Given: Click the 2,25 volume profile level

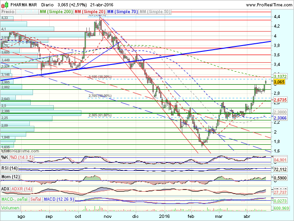Looking at the screenshot, I should click(x=5, y=118).
